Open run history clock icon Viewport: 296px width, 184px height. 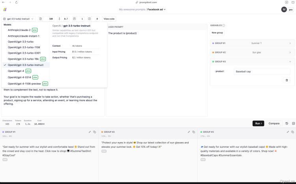tap(287, 124)
